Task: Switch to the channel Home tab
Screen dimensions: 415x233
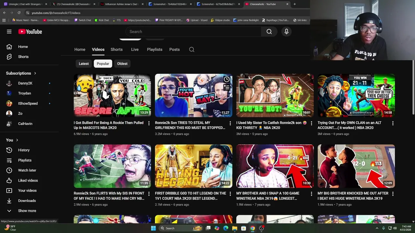Action: 80,50
